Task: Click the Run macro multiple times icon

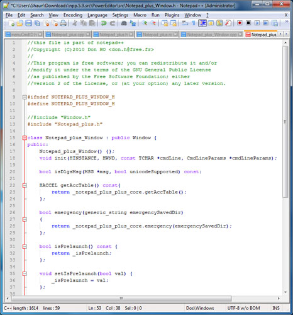Action: point(266,23)
